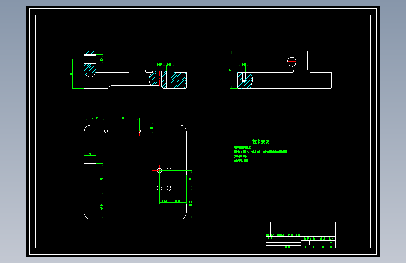Select the tall green vertical dimension left of section view
Screen dimensions: 406x263
click(x=72, y=74)
